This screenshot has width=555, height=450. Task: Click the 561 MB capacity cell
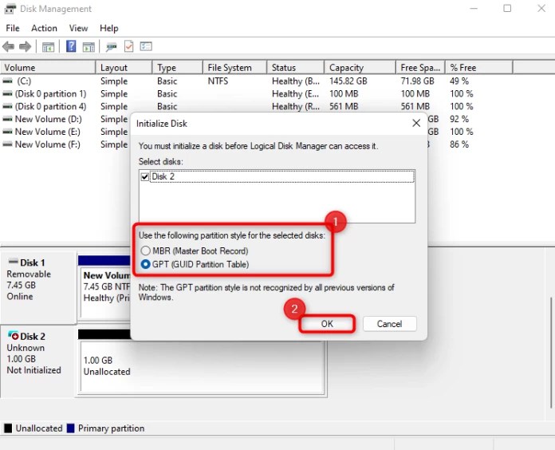(344, 107)
